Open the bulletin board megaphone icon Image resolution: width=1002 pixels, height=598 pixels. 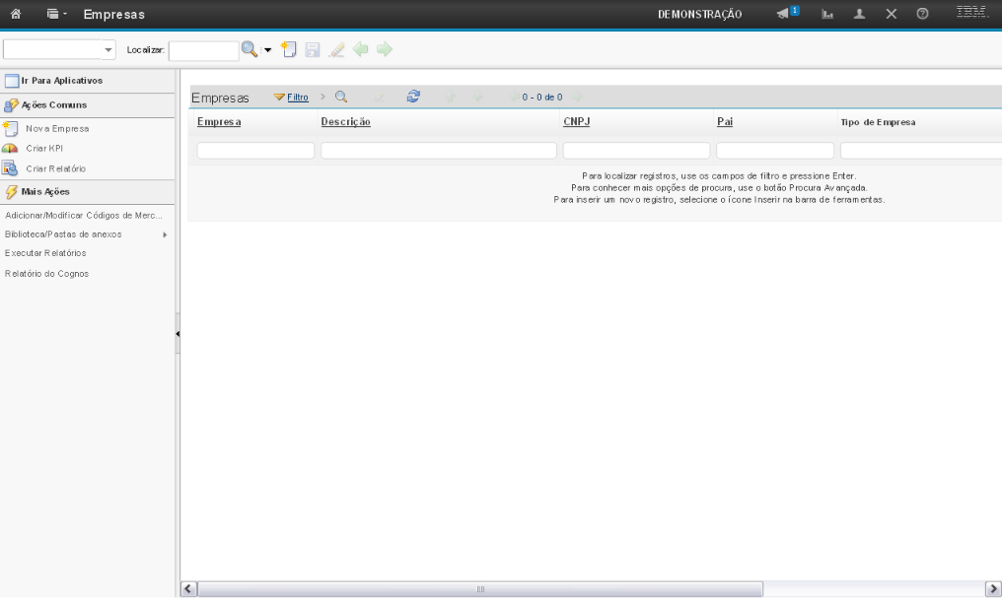[x=784, y=14]
